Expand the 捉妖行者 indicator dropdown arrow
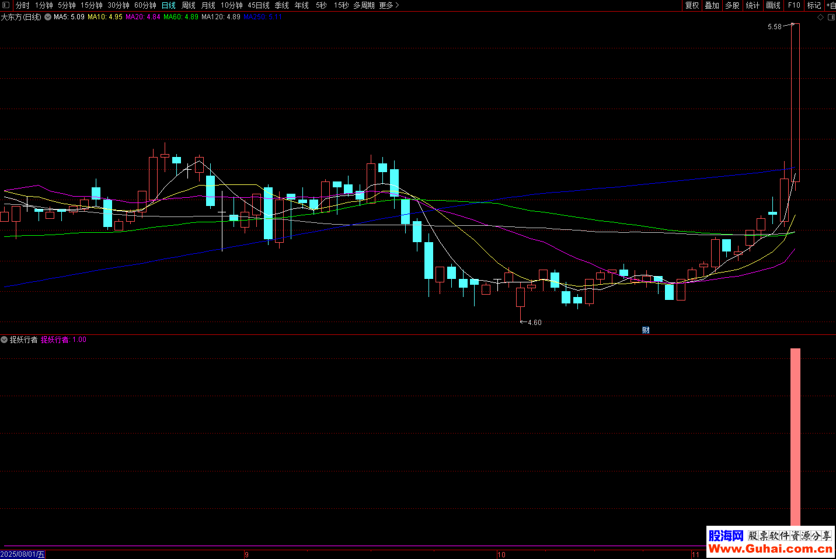Image resolution: width=836 pixels, height=559 pixels. pos(5,340)
